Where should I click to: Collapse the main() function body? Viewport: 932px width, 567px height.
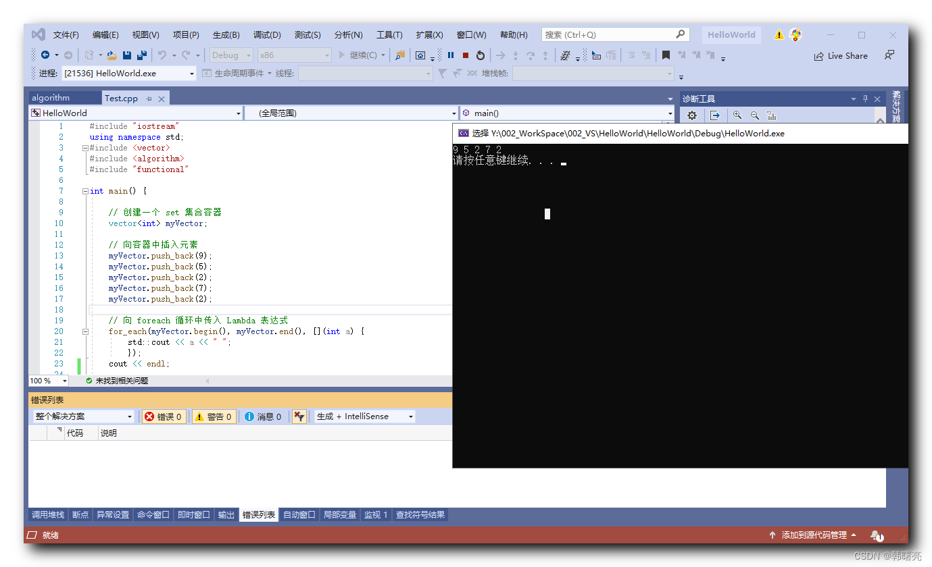click(x=86, y=191)
